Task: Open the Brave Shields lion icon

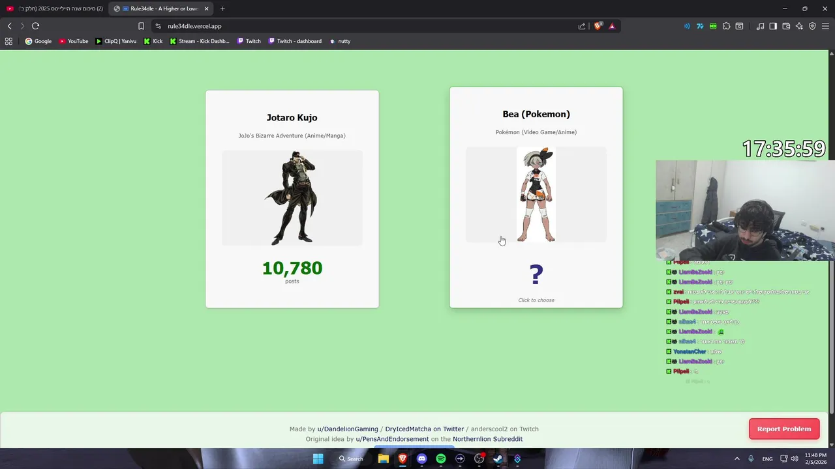Action: pyautogui.click(x=598, y=26)
